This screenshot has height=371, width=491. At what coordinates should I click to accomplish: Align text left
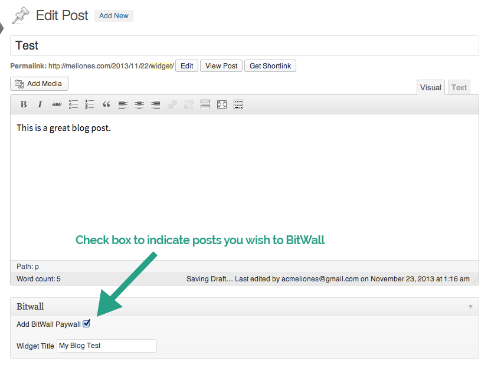pos(123,104)
